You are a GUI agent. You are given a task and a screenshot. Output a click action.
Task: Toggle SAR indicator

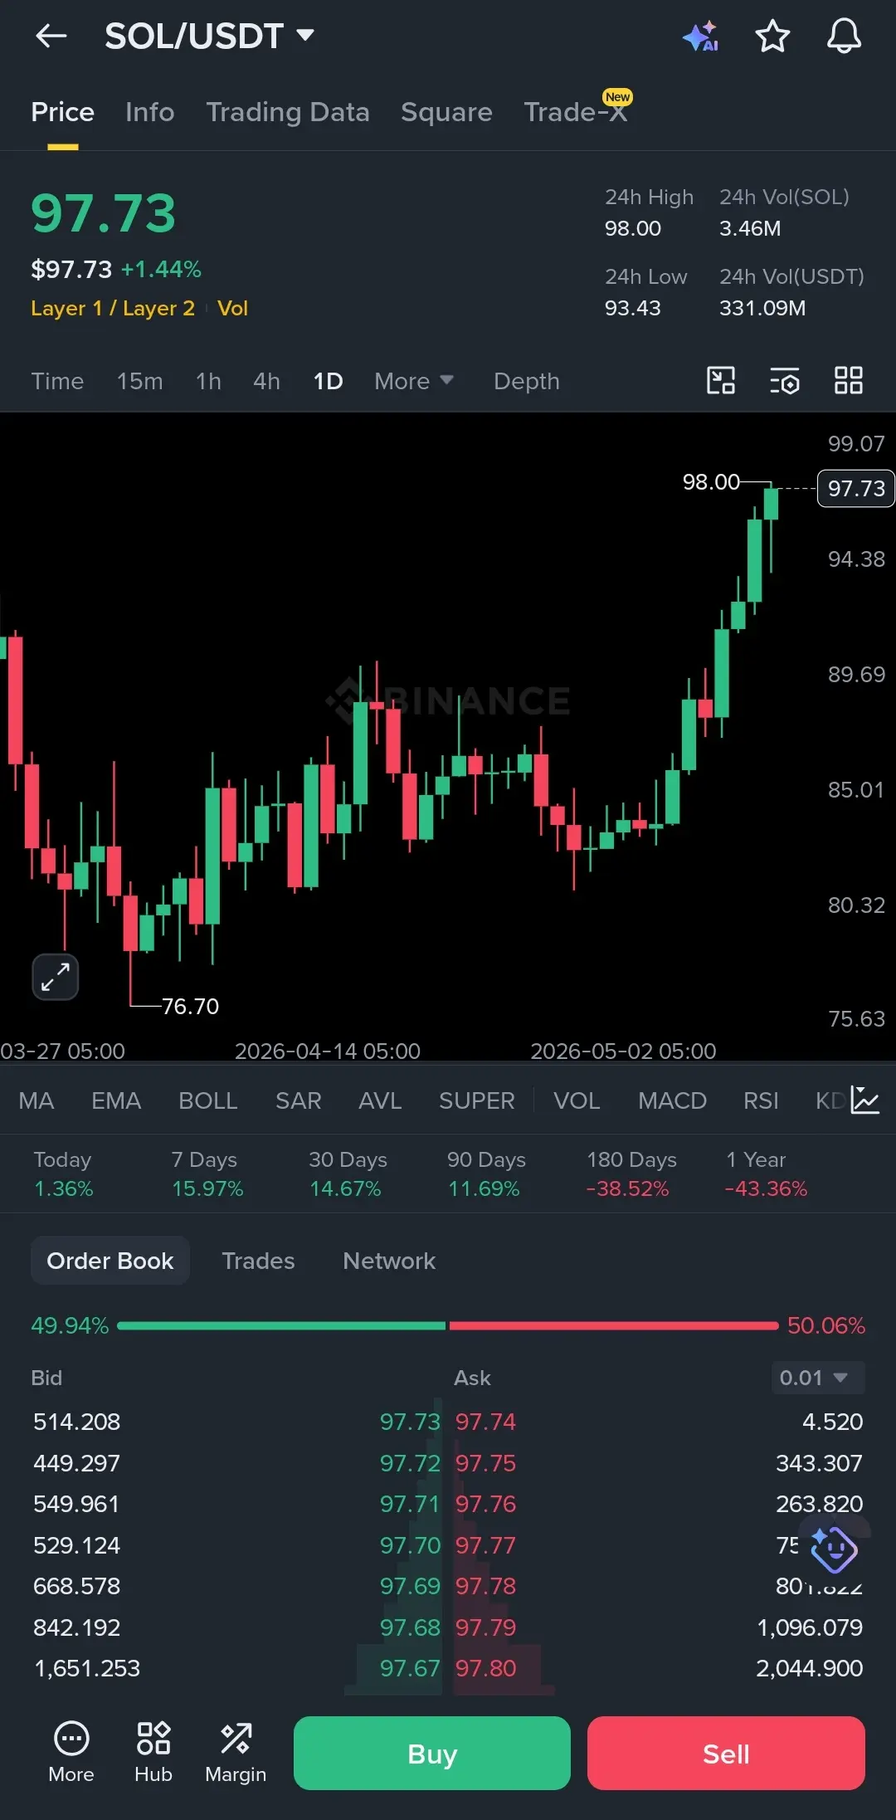pyautogui.click(x=298, y=1100)
